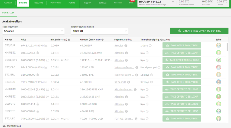Click the Amount (min - max) help icon
This screenshot has height=128, width=231.
[x=103, y=40]
